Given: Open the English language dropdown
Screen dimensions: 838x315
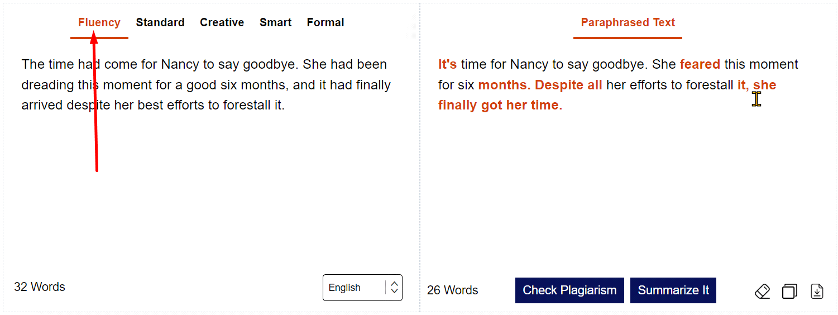Looking at the screenshot, I should point(362,288).
